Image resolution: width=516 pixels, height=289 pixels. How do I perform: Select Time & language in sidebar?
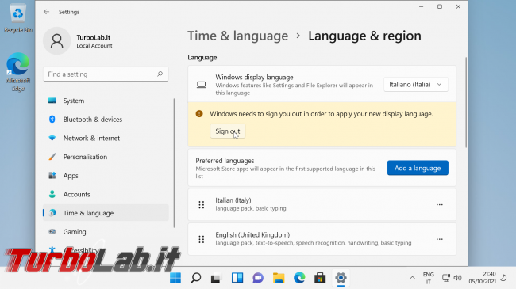point(106,213)
